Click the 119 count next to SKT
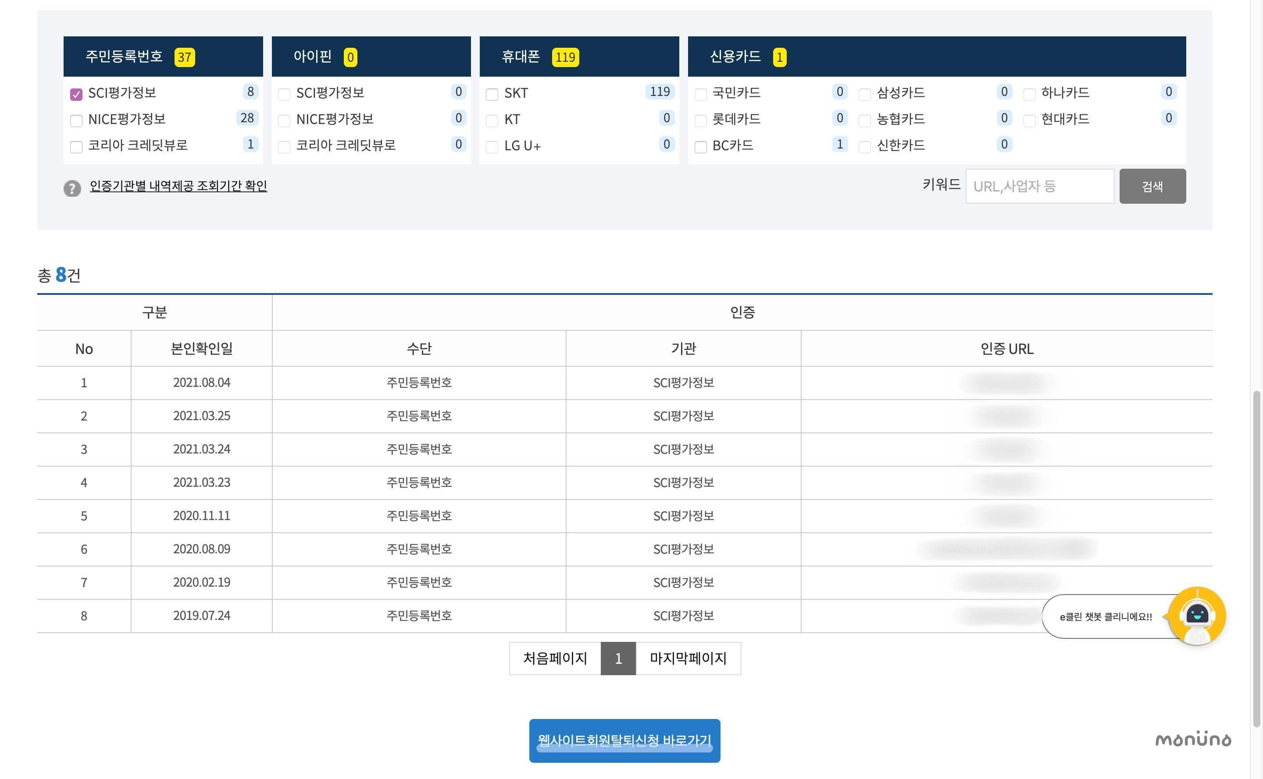 [660, 92]
